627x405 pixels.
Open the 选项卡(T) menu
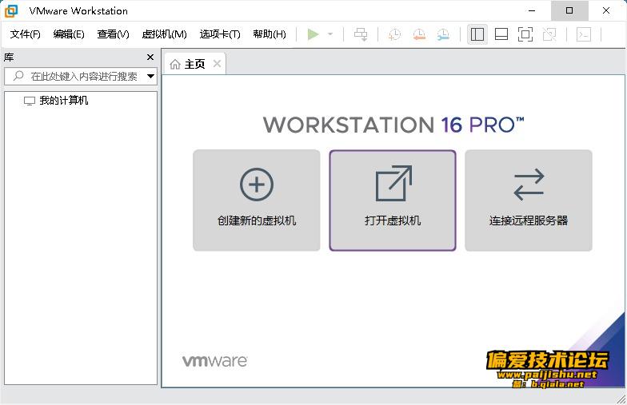click(x=220, y=34)
